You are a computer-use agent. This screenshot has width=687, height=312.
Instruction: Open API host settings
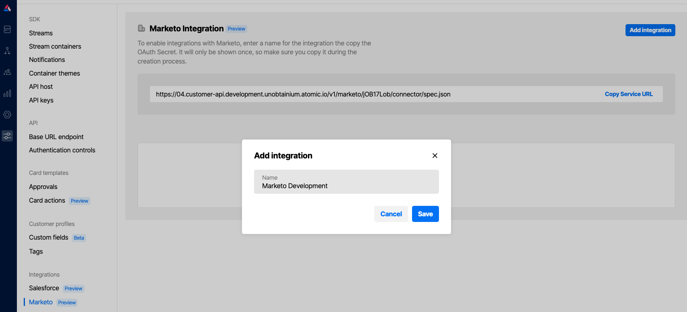[41, 86]
